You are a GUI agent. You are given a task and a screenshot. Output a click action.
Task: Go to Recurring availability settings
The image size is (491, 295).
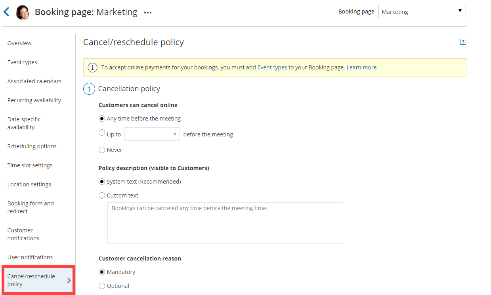click(x=34, y=100)
